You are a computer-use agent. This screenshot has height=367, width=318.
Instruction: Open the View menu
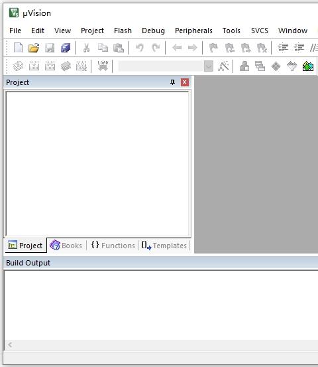[63, 31]
